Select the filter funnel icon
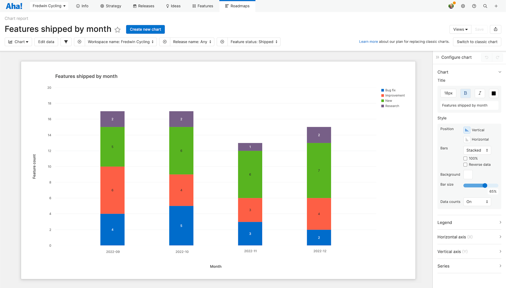 [x=66, y=42]
